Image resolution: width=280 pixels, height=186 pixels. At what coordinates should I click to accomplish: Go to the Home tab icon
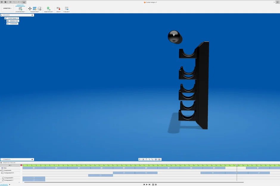[x=24, y=2]
